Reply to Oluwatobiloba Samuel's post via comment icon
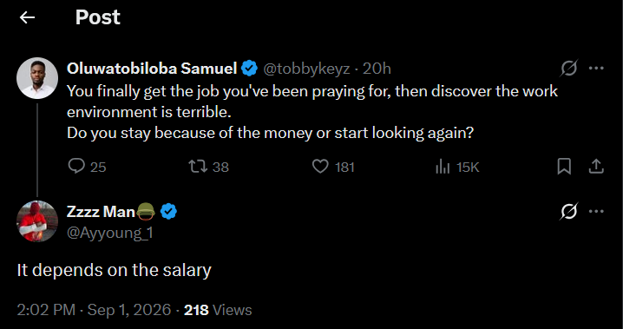 pyautogui.click(x=75, y=167)
